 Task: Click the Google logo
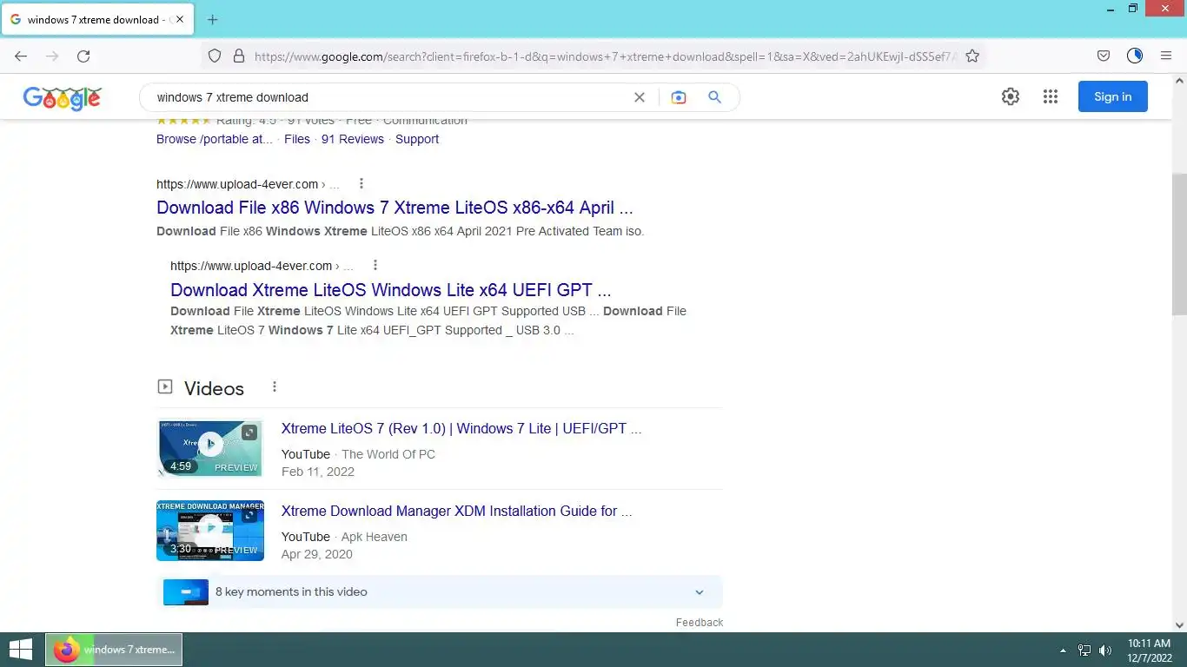tap(63, 98)
